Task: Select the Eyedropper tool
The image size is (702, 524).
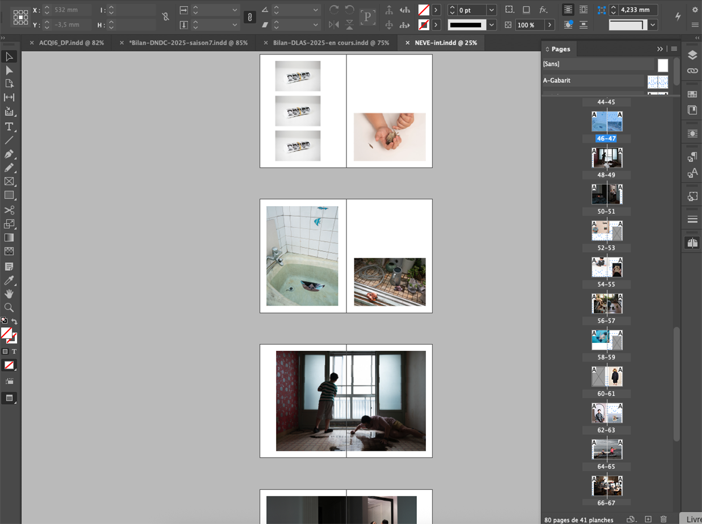Action: [9, 280]
